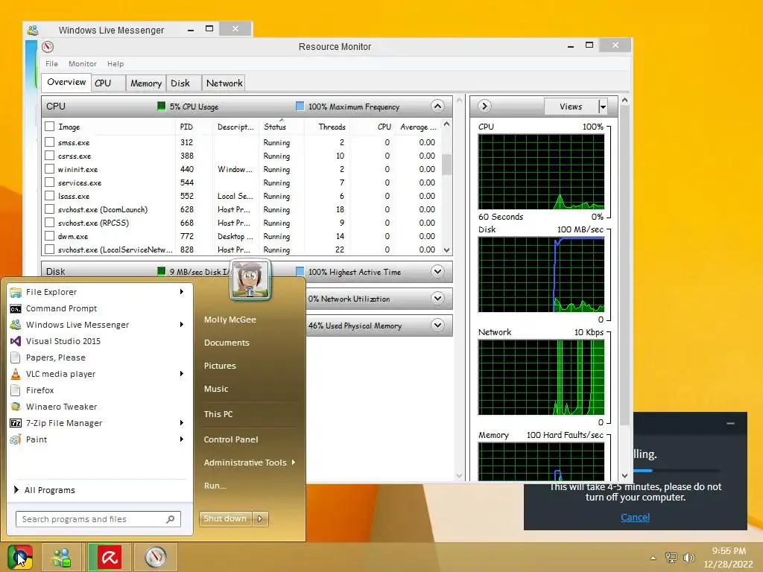Screen dimensions: 763x572
Task: Open Control Panel from the Start menu
Action: coord(231,439)
